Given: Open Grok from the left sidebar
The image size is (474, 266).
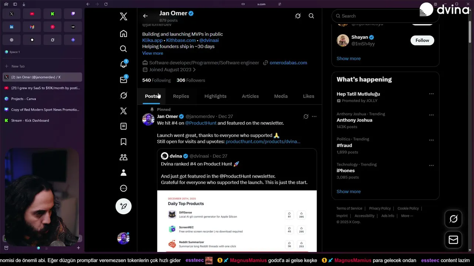Looking at the screenshot, I should 124,95.
